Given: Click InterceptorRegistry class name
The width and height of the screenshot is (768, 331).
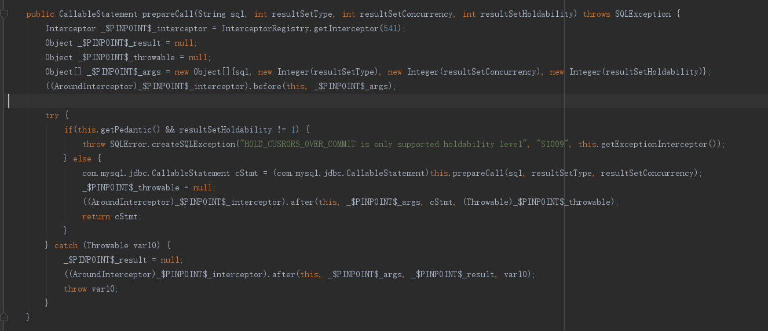Looking at the screenshot, I should click(266, 28).
